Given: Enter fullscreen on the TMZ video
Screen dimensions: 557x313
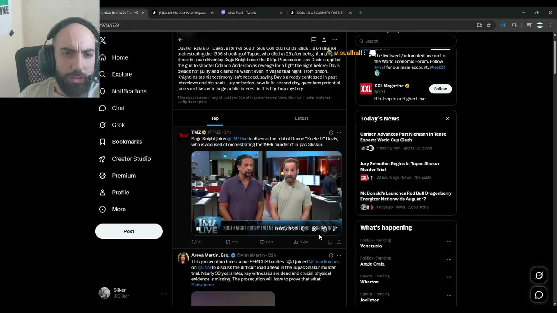Looking at the screenshot, I should [x=335, y=229].
